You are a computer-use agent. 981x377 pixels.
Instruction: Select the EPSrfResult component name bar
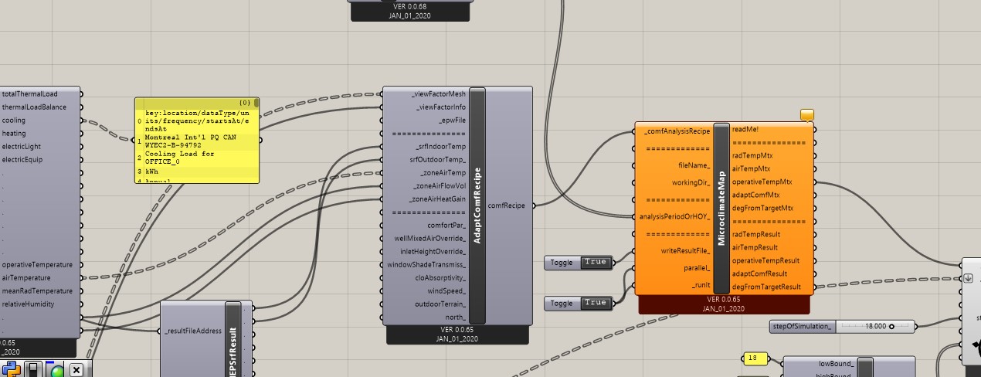[233, 340]
